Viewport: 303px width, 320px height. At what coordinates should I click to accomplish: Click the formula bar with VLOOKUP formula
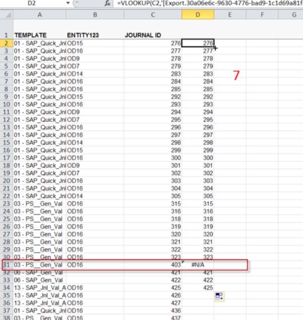209,3
